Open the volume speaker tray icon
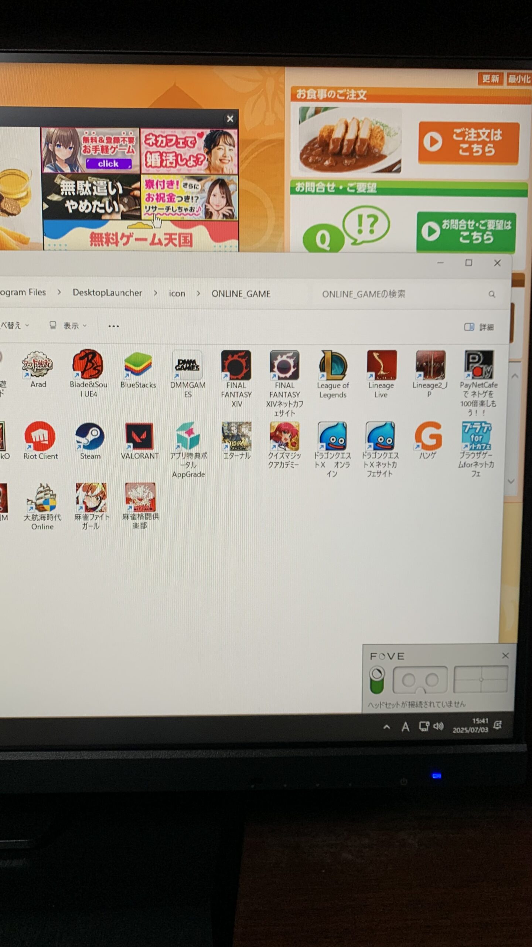The width and height of the screenshot is (532, 947). pos(439,726)
